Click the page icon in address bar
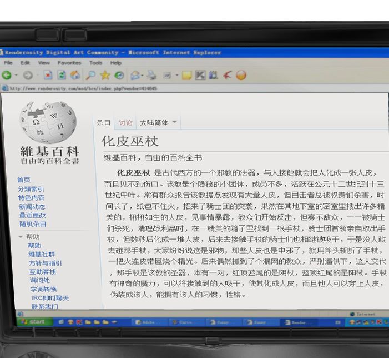 4,88
